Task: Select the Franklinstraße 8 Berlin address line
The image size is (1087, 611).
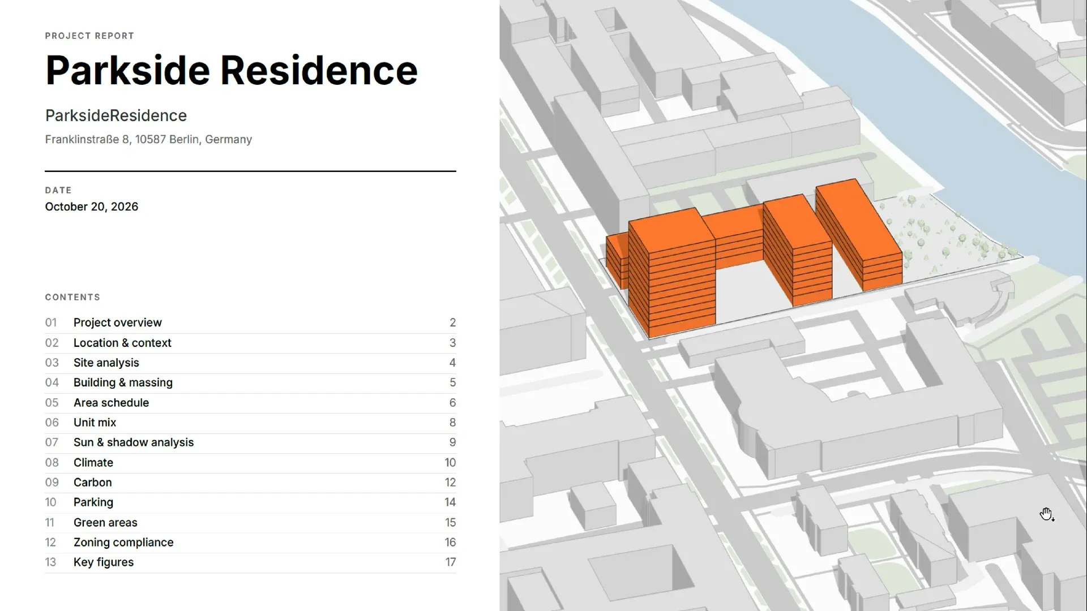Action: tap(148, 139)
